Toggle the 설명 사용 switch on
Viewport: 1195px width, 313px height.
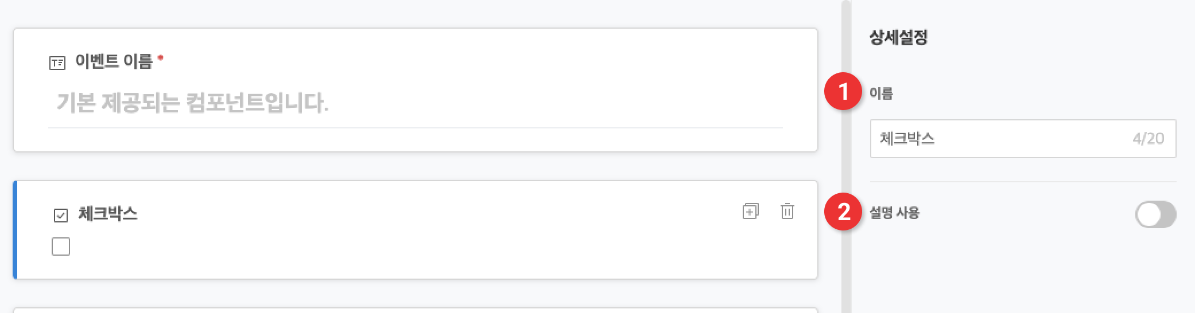(1155, 214)
